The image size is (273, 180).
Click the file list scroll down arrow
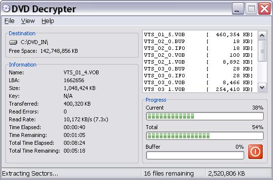point(262,87)
